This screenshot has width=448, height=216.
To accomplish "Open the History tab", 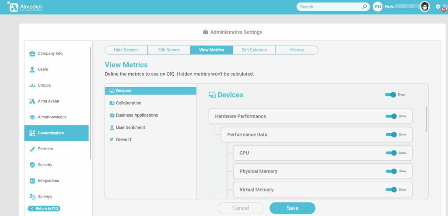I will pyautogui.click(x=297, y=50).
